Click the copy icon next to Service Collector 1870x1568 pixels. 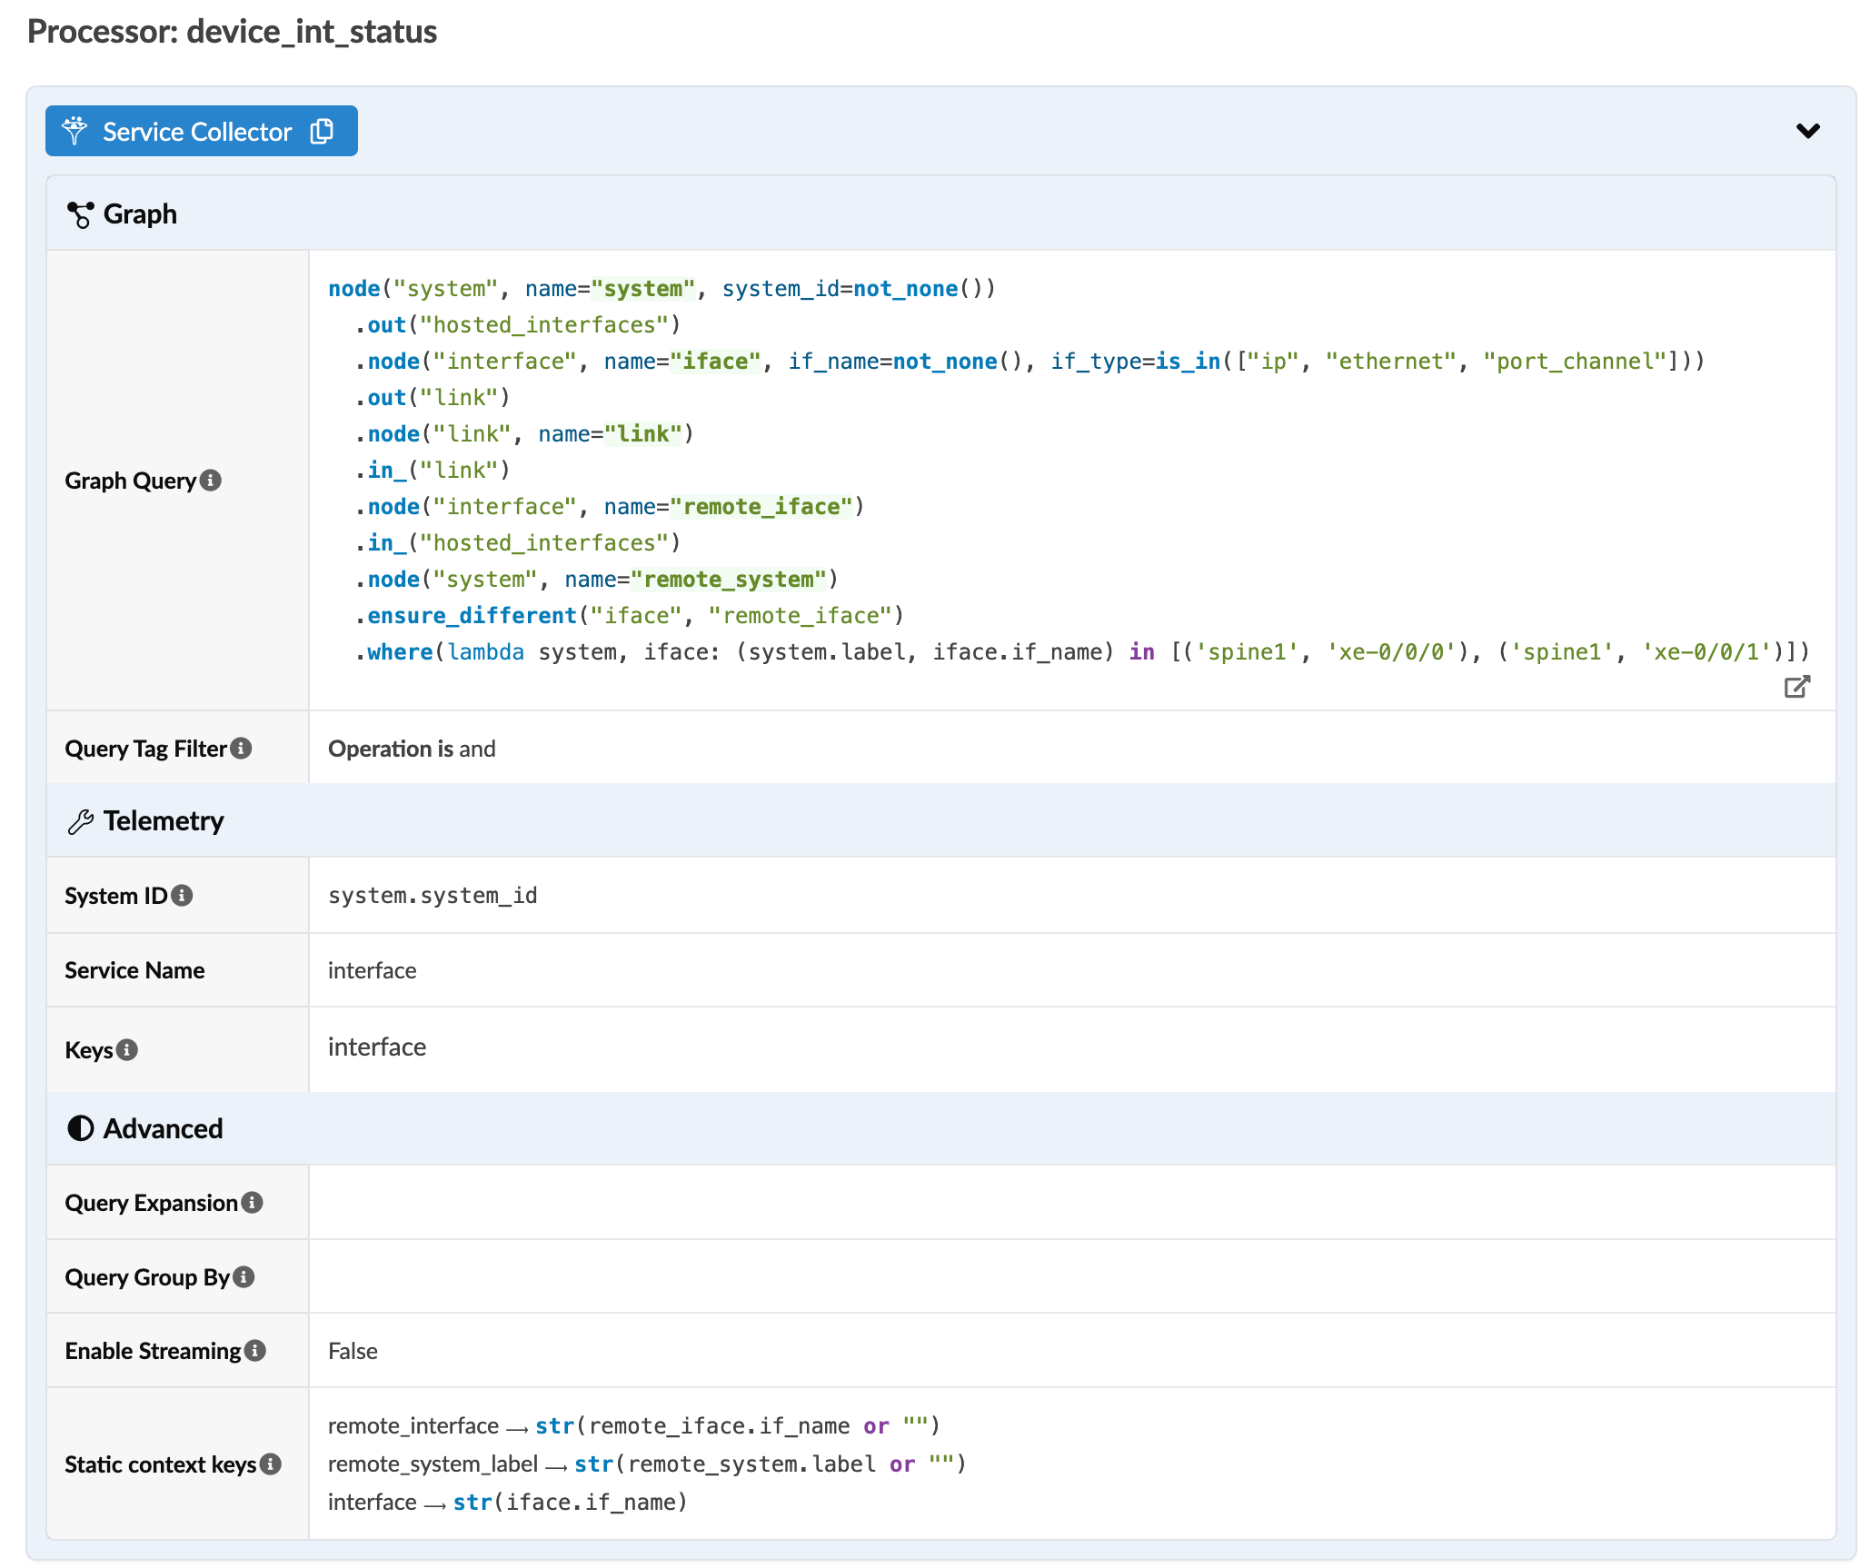(322, 131)
